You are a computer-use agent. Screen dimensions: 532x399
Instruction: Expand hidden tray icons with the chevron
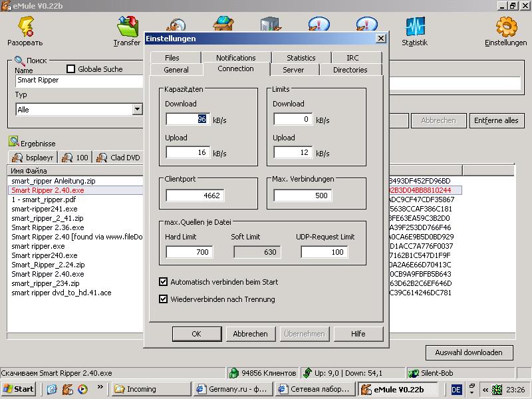tap(485, 390)
